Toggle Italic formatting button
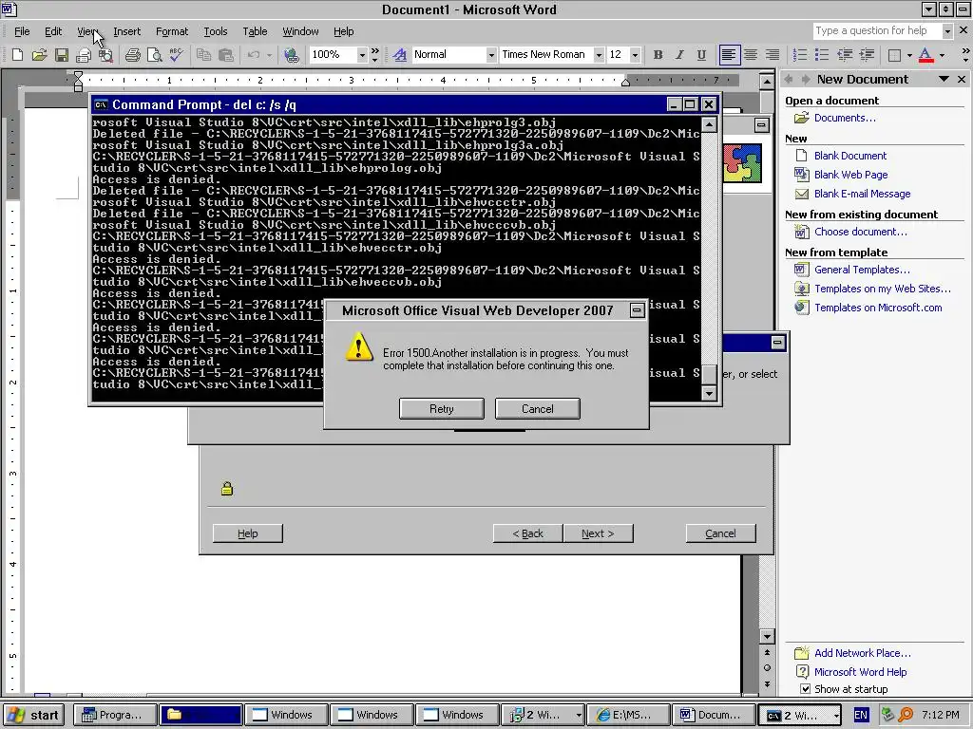Screen dimensions: 973x729 click(679, 55)
